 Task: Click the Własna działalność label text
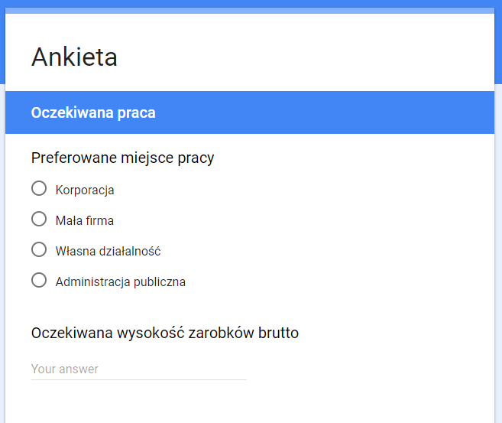click(x=108, y=251)
